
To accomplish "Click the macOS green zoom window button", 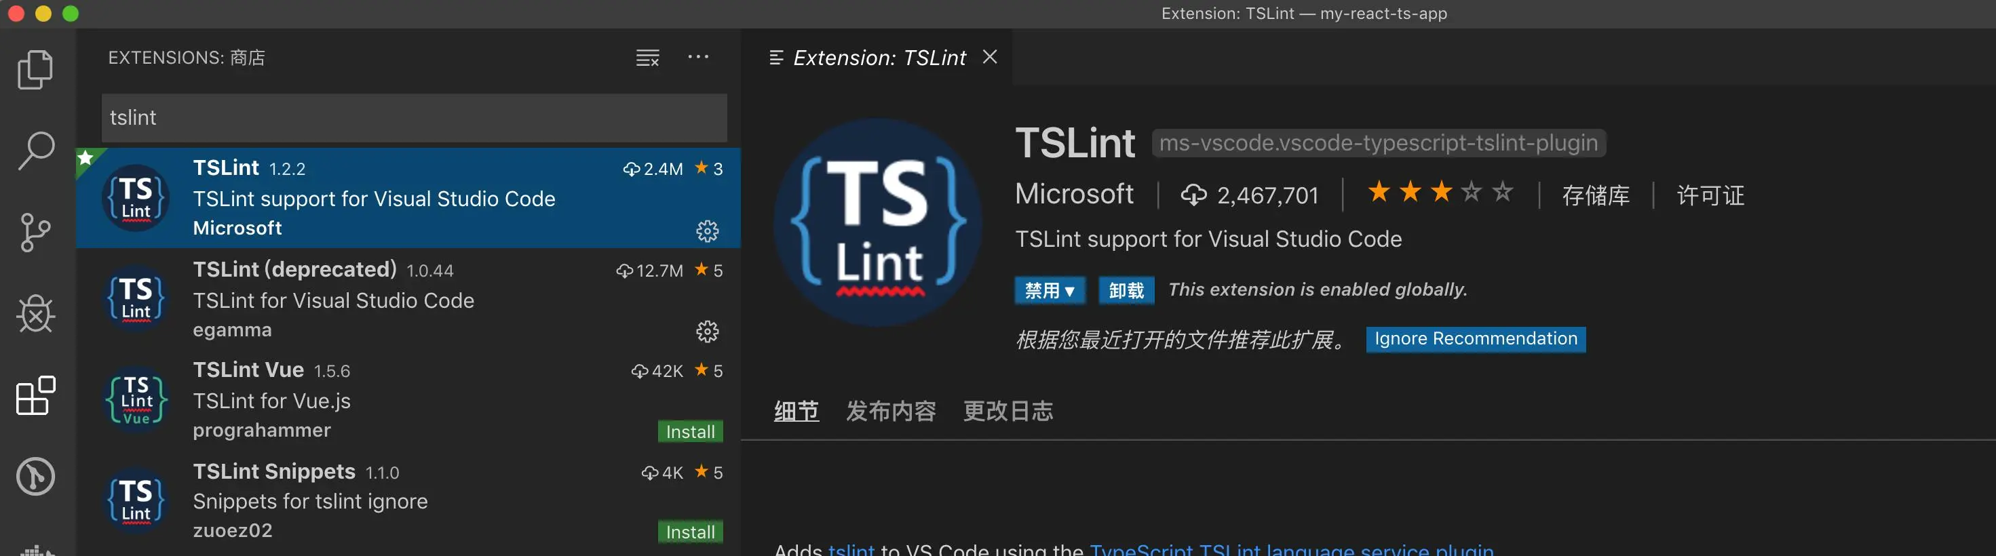I will point(71,14).
